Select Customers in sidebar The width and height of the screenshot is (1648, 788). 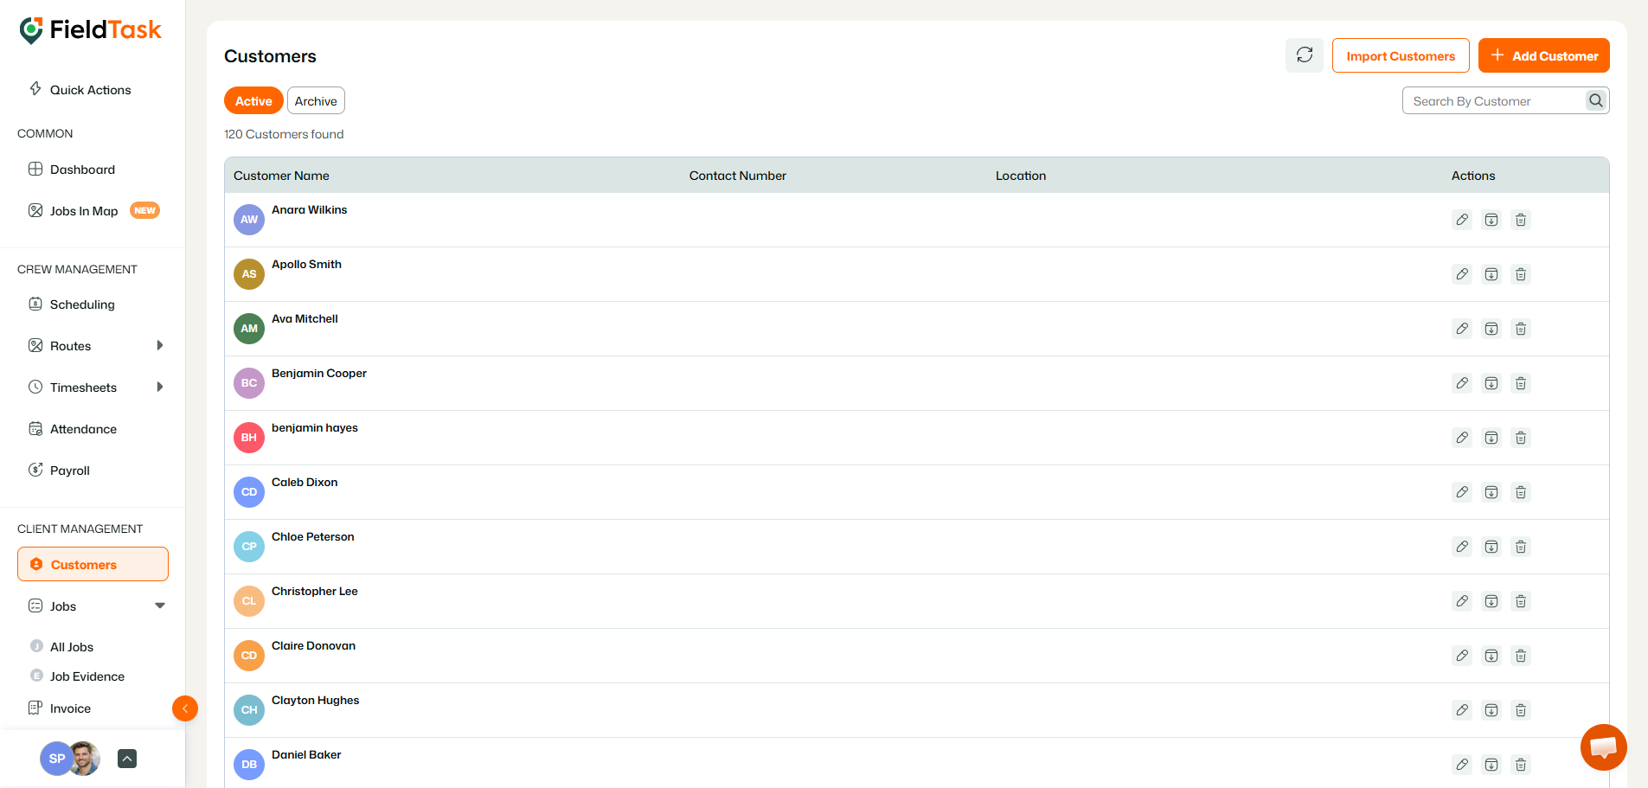93,564
